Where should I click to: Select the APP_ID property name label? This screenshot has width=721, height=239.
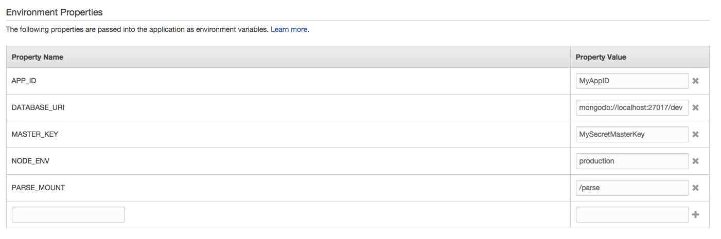[25, 81]
